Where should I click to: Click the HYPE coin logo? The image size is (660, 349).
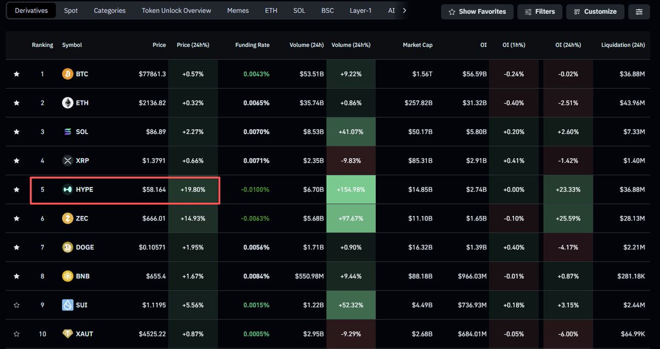pyautogui.click(x=67, y=190)
